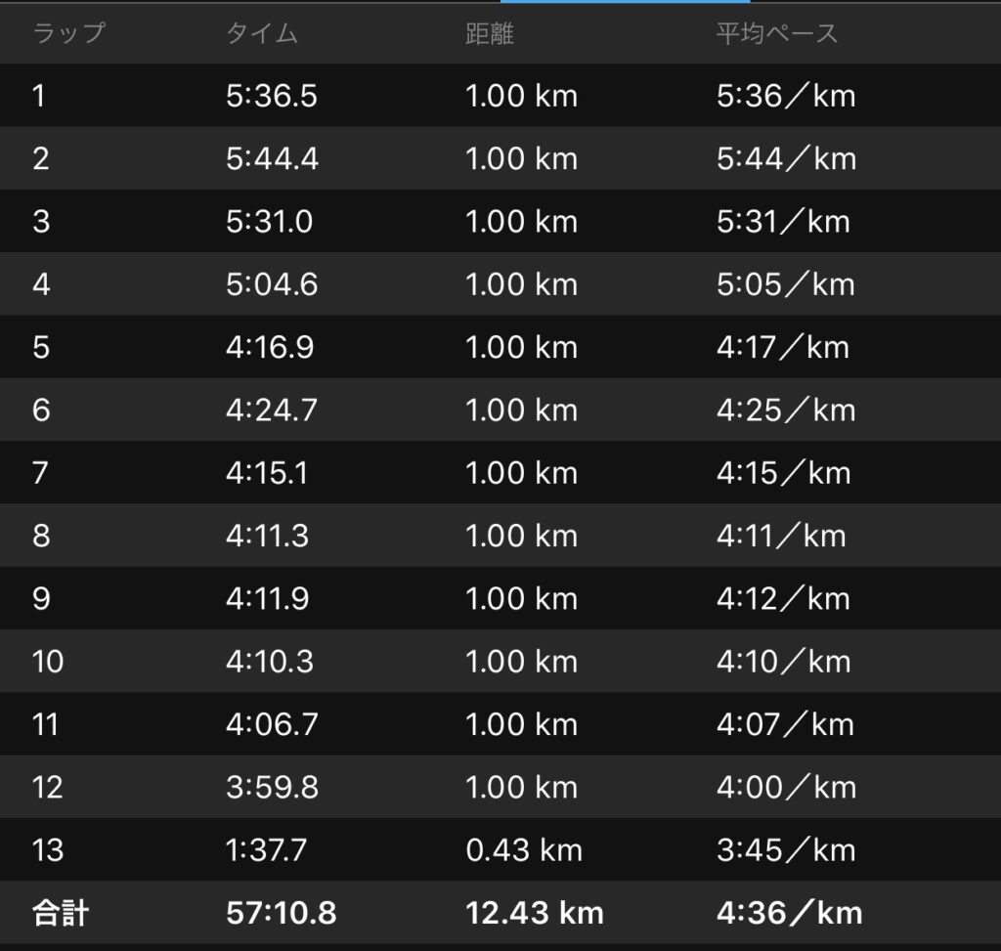Click lap 4 time 5:04.6
The height and width of the screenshot is (951, 1001).
(272, 284)
